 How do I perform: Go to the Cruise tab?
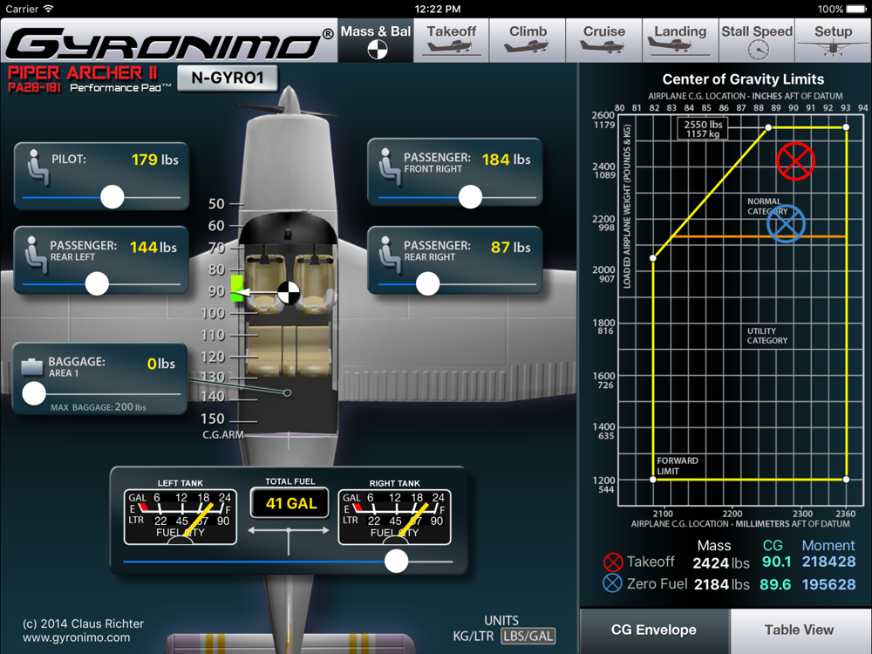click(x=604, y=40)
